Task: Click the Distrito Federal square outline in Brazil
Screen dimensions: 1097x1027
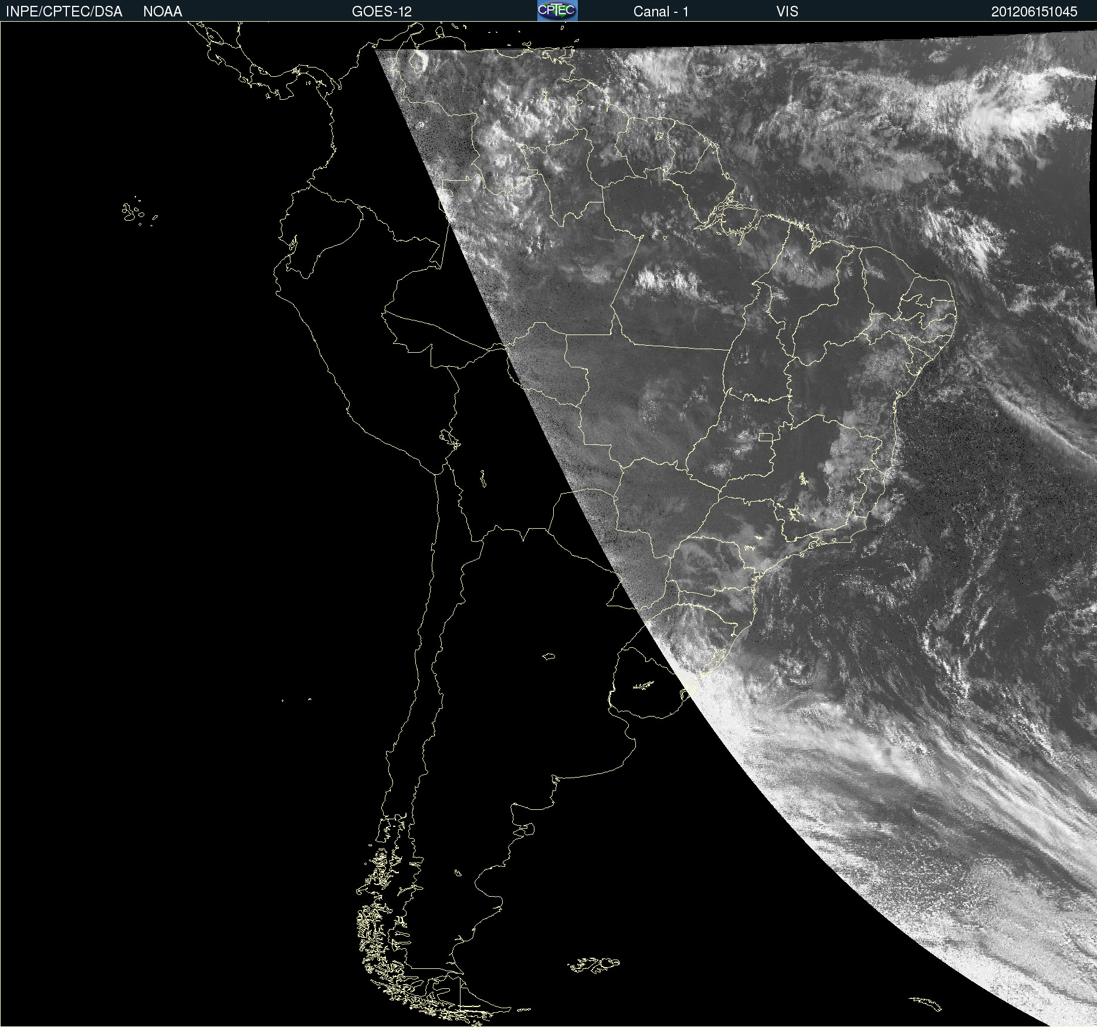Action: (766, 437)
